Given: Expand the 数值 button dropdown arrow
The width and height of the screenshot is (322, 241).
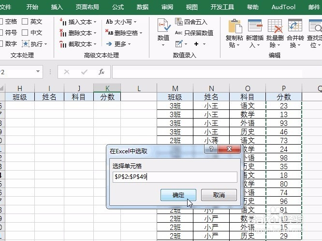Looking at the screenshot, I should [163, 45].
